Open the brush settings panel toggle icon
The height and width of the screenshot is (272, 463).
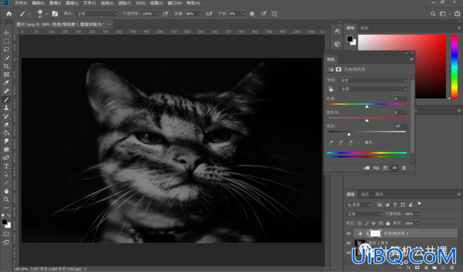pos(55,14)
